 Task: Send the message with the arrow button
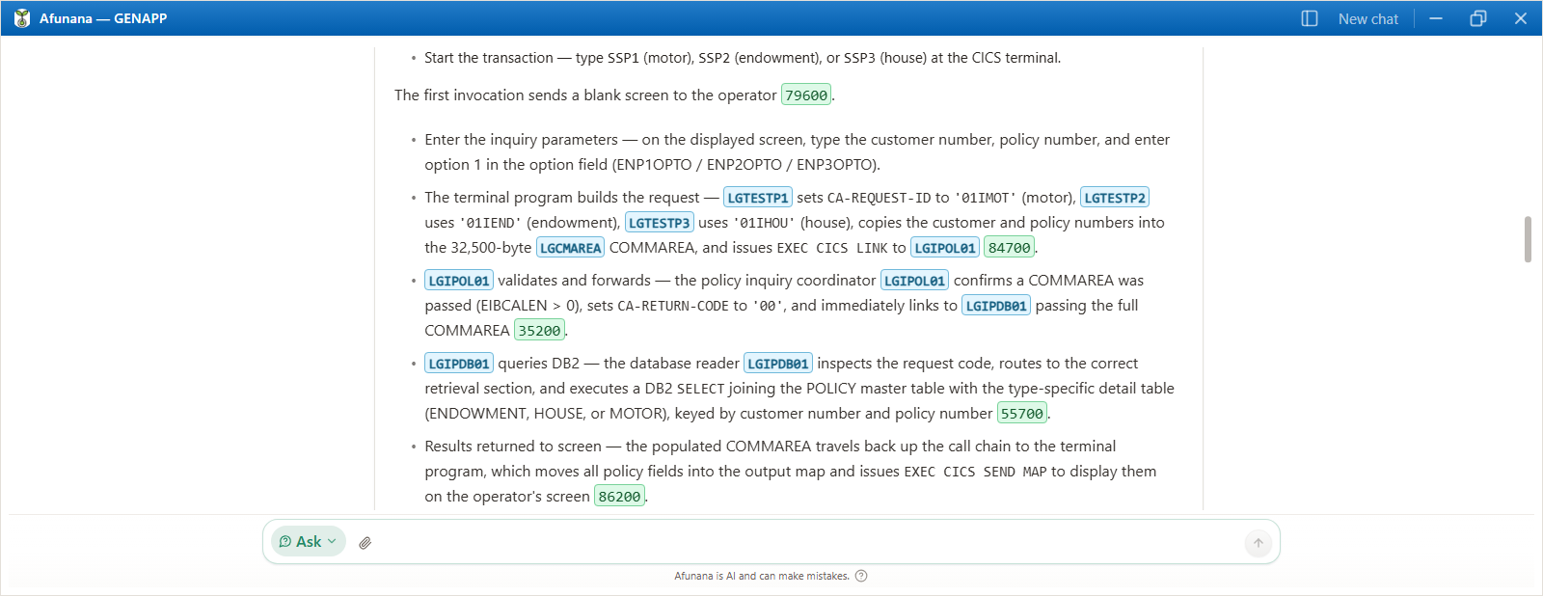click(1259, 543)
